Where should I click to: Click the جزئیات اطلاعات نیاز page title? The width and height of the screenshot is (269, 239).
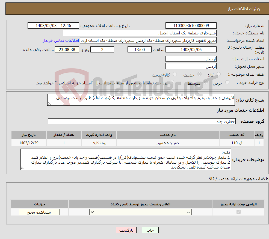244,9
